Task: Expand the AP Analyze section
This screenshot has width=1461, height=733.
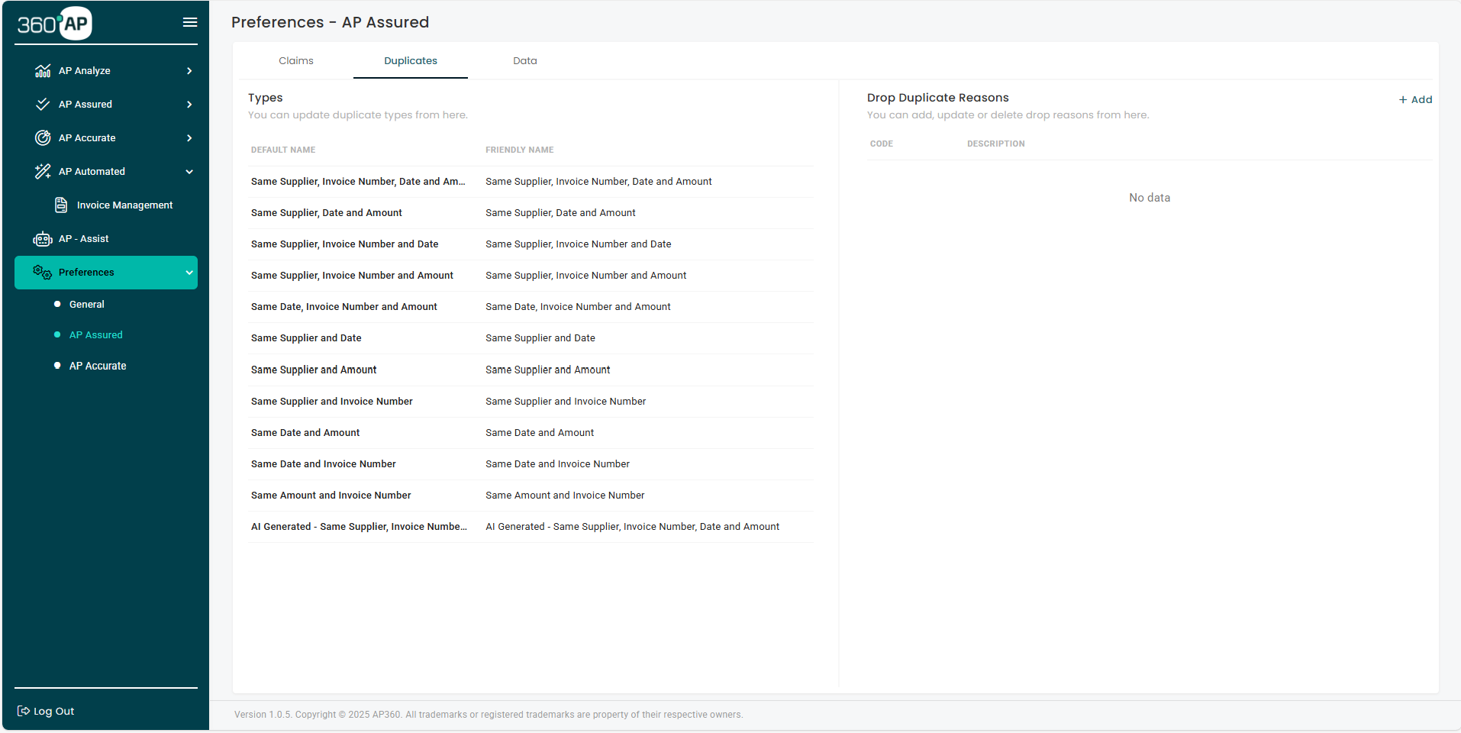Action: click(189, 70)
